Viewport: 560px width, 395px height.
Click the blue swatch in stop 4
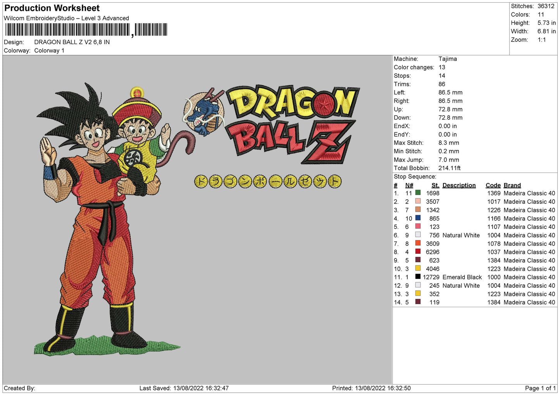tap(418, 218)
